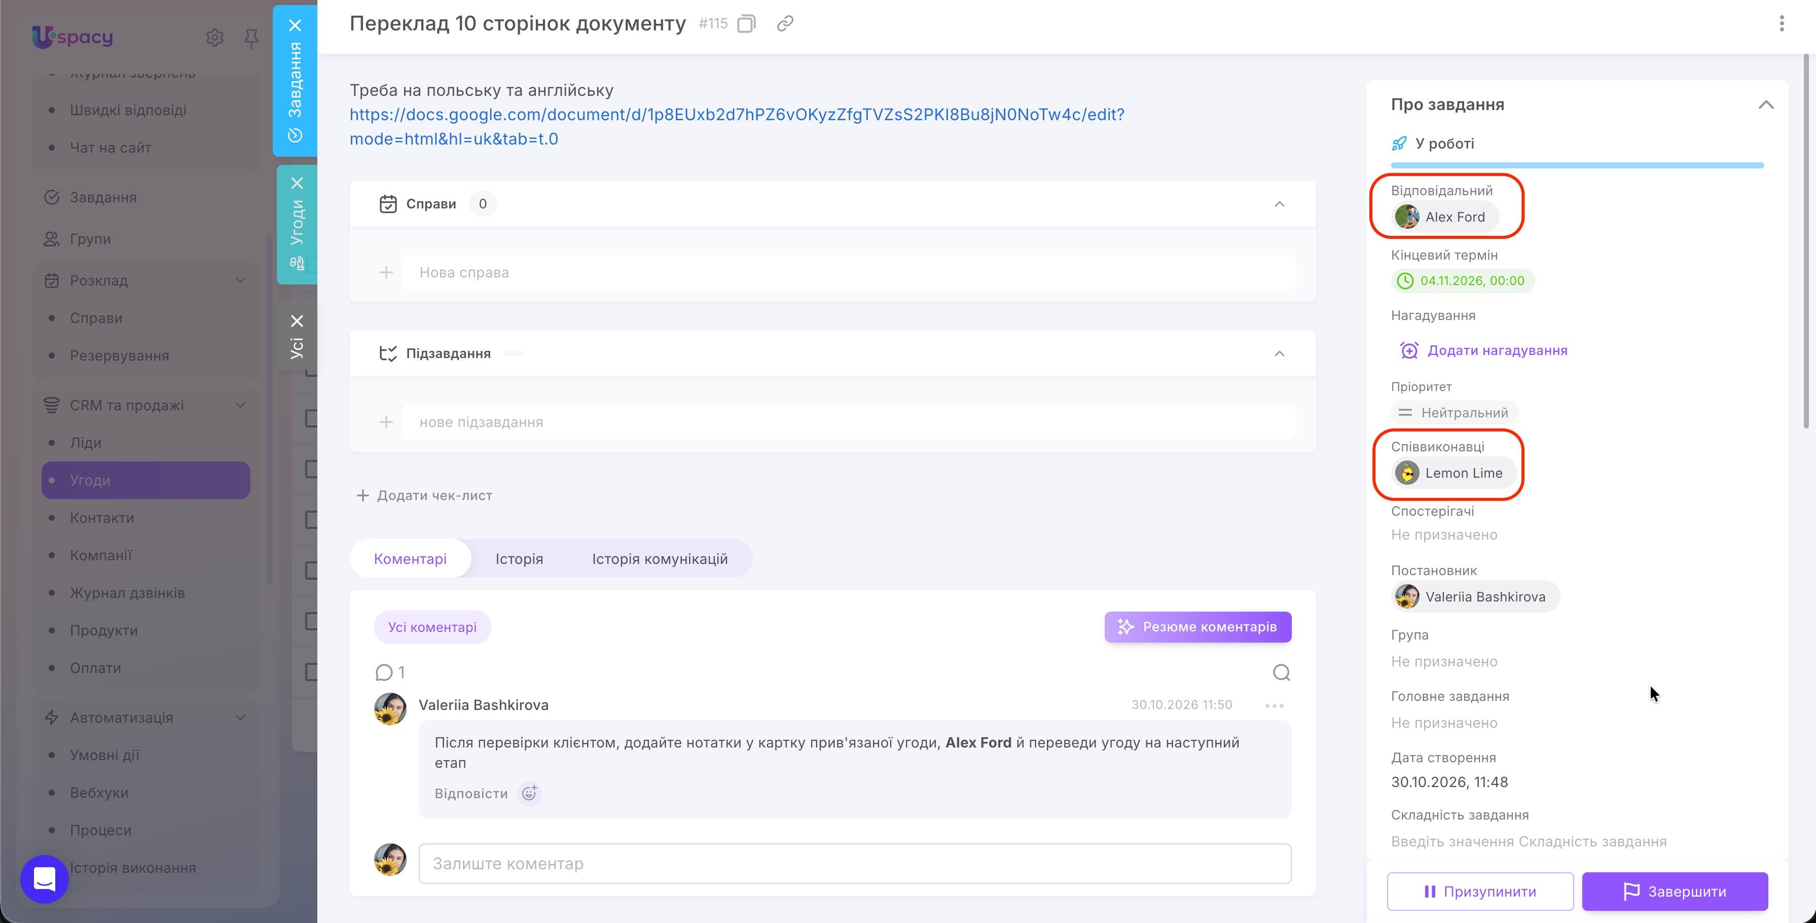Click the plus icon beside нове підзавдання

tap(386, 422)
